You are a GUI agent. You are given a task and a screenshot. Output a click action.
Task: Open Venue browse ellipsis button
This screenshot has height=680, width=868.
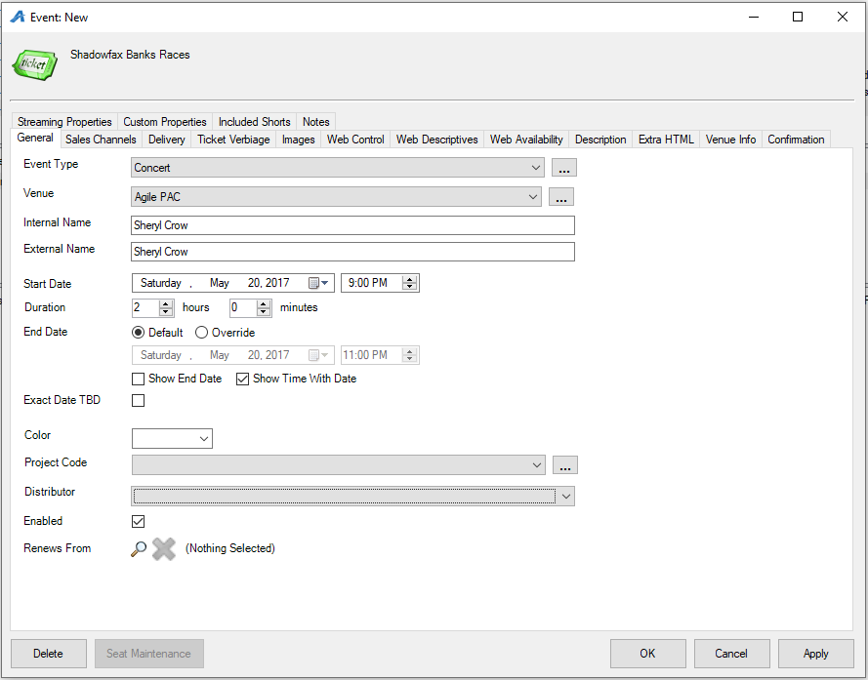561,197
